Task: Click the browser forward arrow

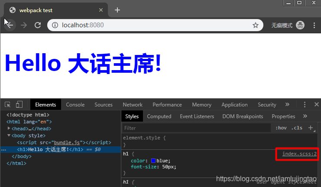Action: click(24, 25)
